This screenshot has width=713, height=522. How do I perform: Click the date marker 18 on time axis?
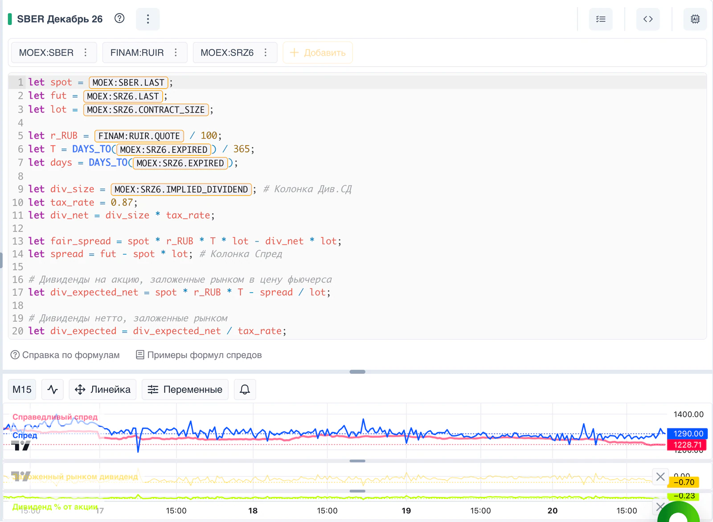pos(253,511)
